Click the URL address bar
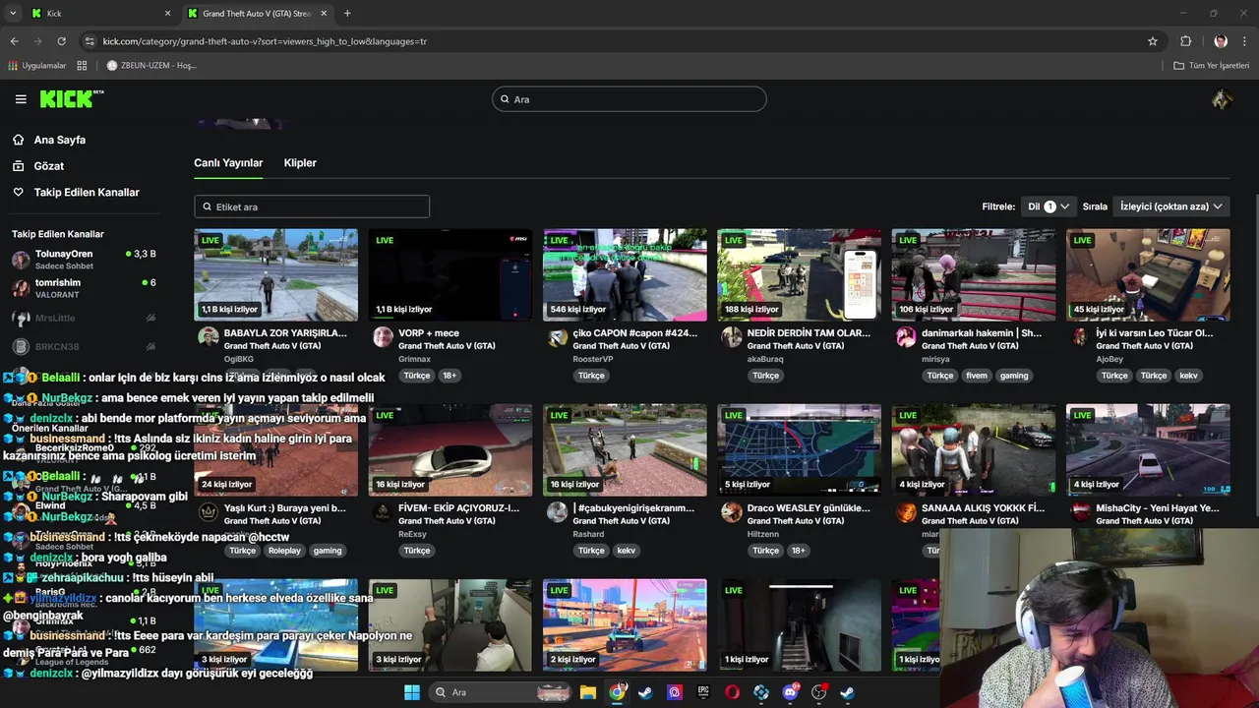 tap(610, 41)
